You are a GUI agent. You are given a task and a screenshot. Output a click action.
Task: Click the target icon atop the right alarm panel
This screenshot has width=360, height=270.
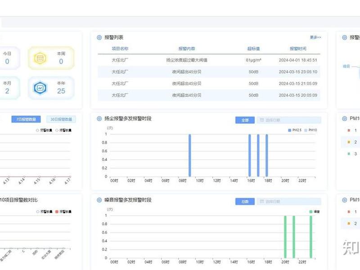tap(344, 37)
